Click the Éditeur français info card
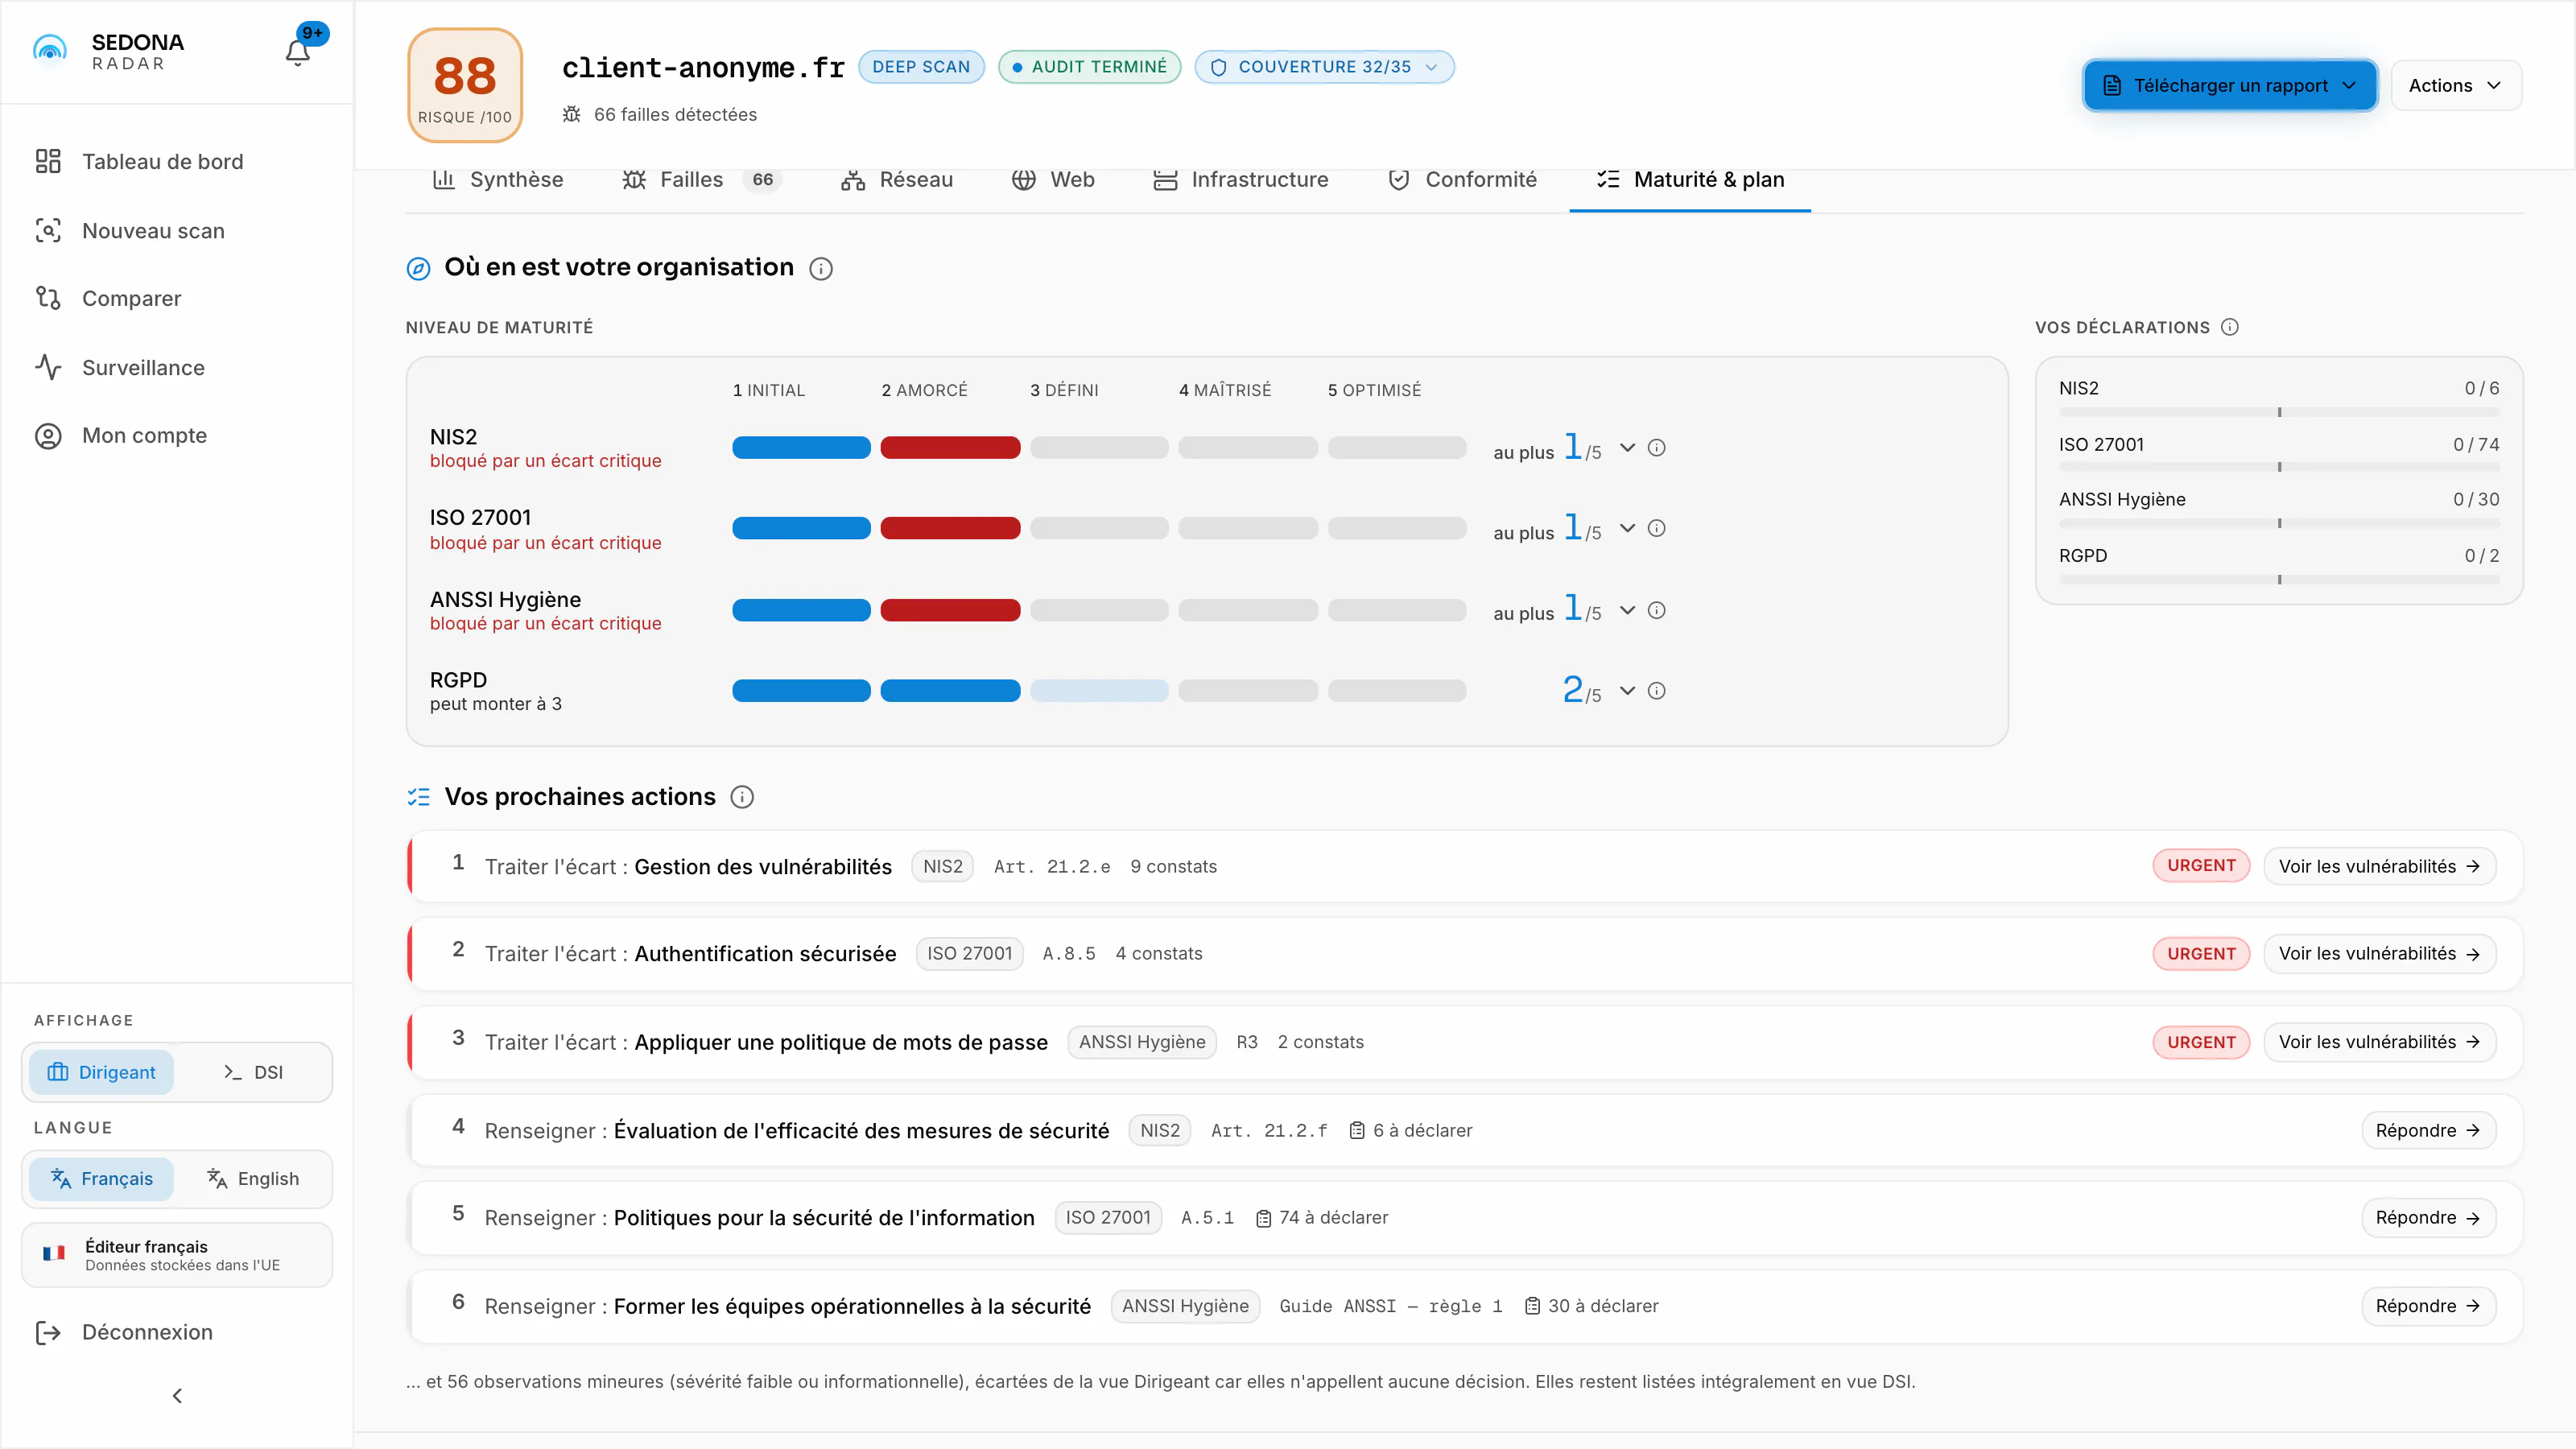This screenshot has height=1449, width=2576. pyautogui.click(x=177, y=1255)
